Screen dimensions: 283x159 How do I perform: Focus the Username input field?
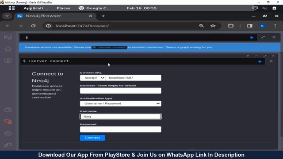click(x=121, y=117)
